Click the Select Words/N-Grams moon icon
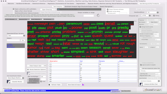This screenshot has height=94, width=167. coord(28,73)
